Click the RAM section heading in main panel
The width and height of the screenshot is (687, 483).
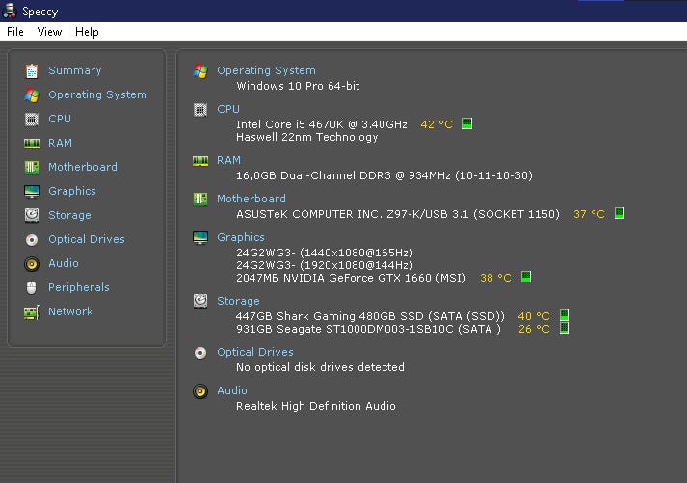[x=228, y=160]
